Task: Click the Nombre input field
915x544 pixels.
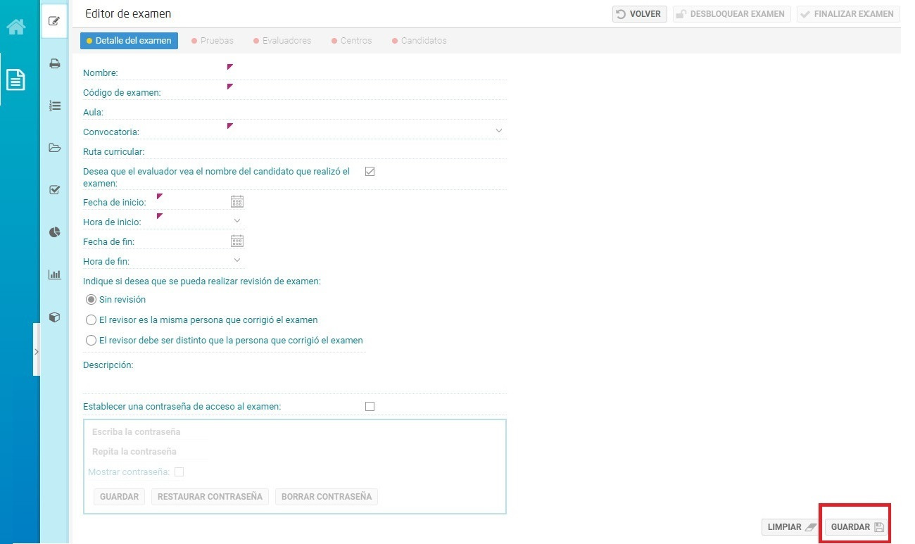Action: (x=366, y=72)
